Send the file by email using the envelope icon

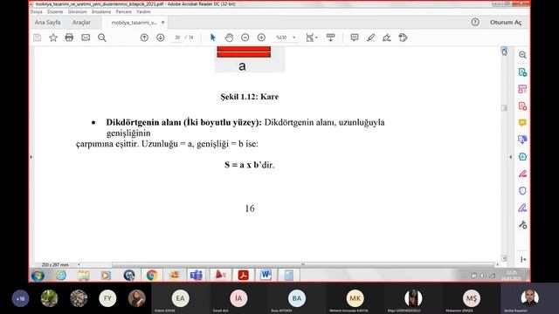point(86,38)
